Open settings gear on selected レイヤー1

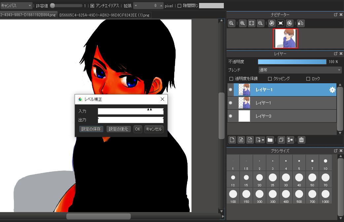point(332,90)
